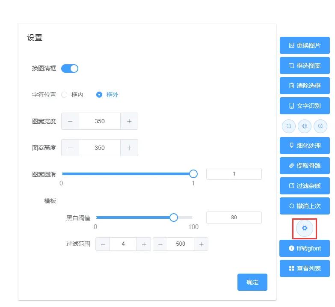Image resolution: width=335 pixels, height=307 pixels.
Task: Click the zoom in magnifier icon
Action: pyautogui.click(x=320, y=126)
